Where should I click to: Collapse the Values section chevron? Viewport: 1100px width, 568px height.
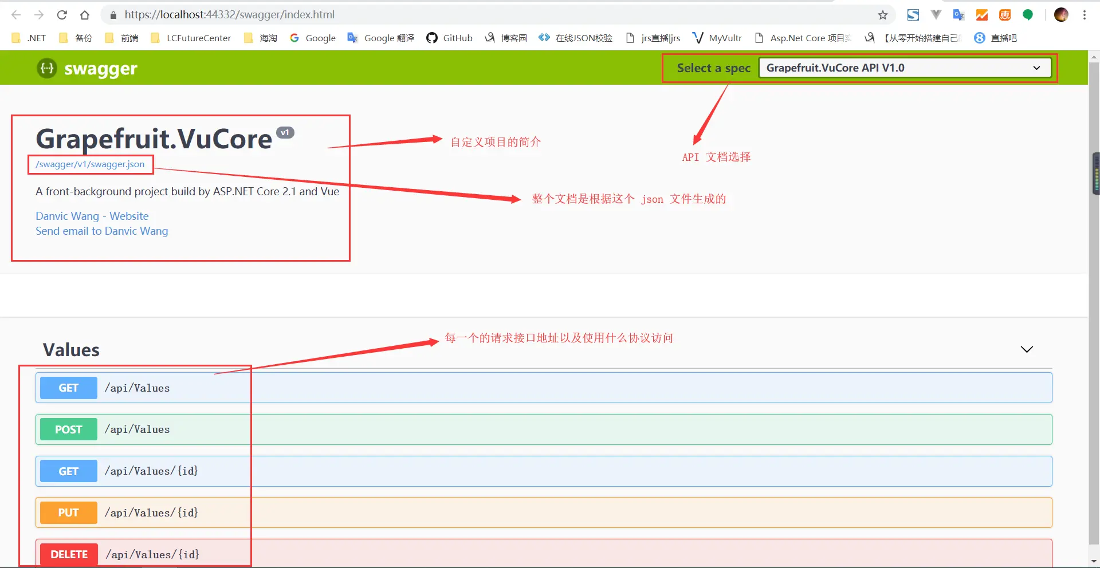pyautogui.click(x=1027, y=349)
